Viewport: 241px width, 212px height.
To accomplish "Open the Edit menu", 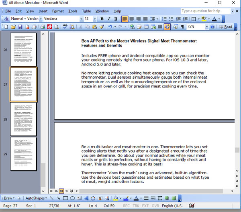I will [18, 11].
